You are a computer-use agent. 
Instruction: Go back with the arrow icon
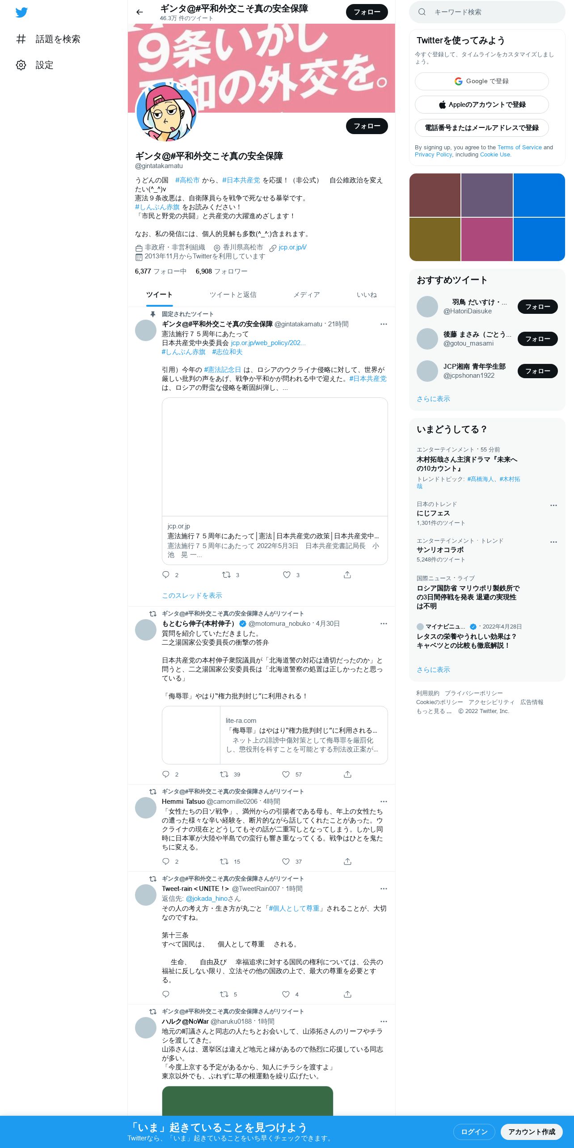coord(139,12)
